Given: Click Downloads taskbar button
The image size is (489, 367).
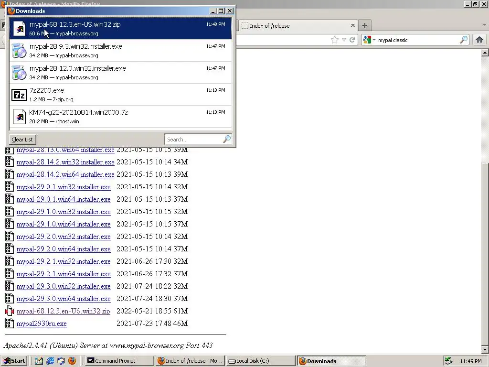Looking at the screenshot, I should coord(331,361).
